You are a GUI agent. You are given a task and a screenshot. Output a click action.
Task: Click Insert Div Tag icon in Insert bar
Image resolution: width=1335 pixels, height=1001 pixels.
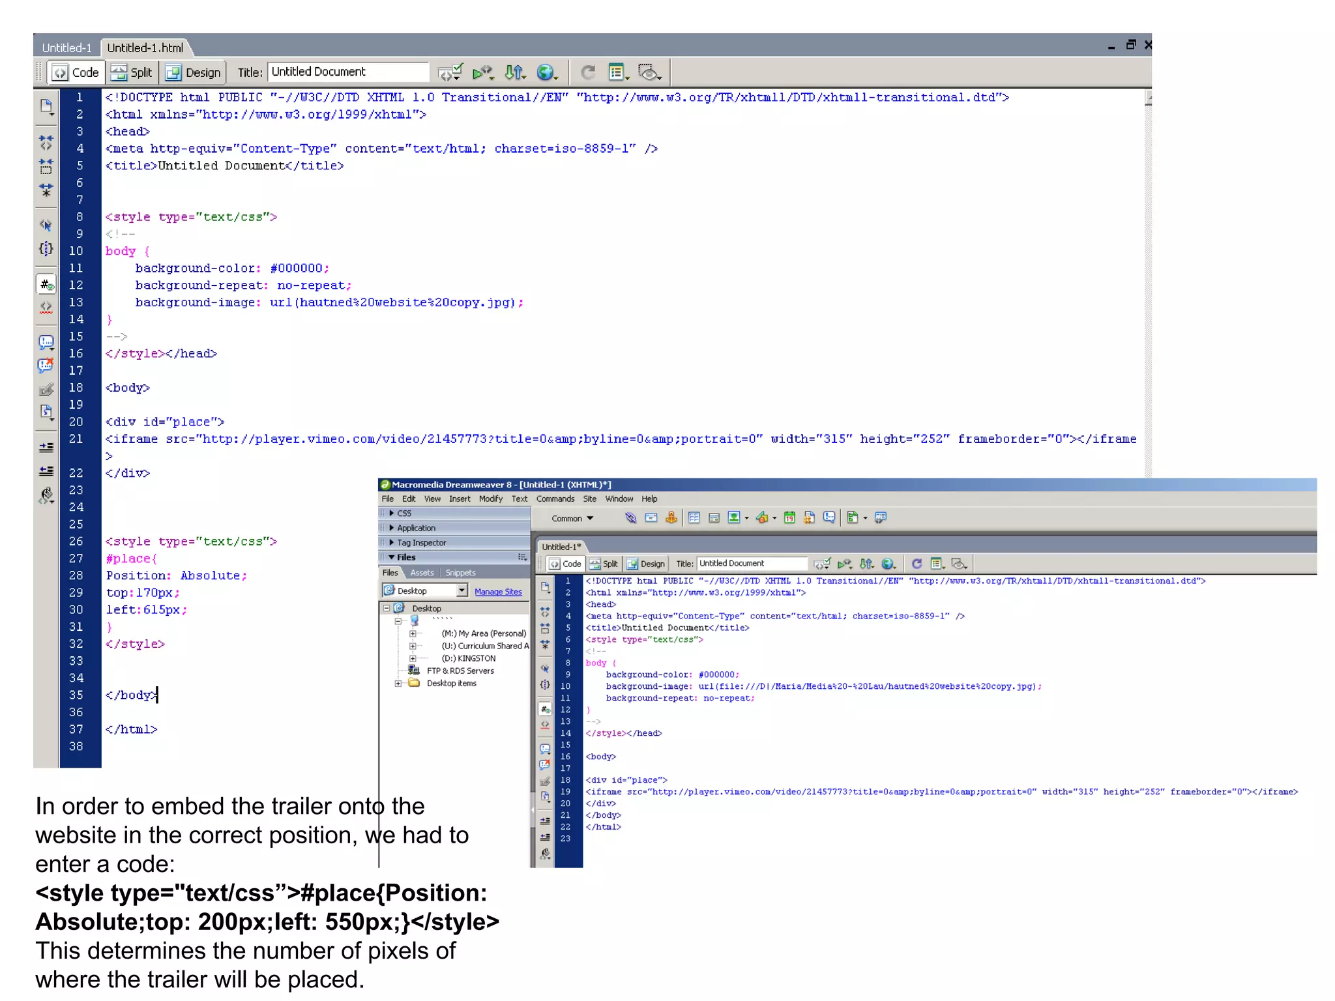pos(714,518)
